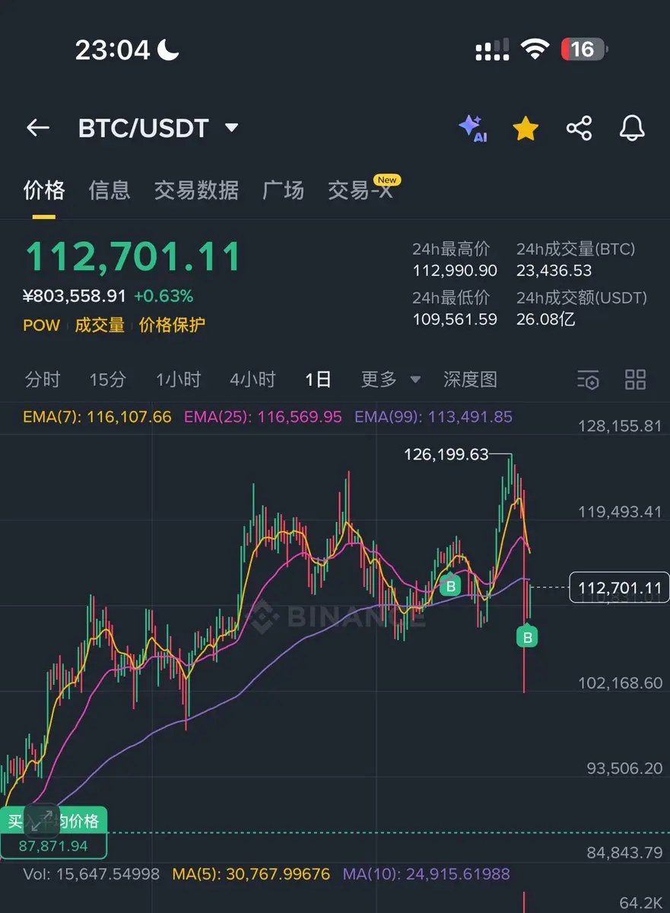
Task: Tap the 84,843.79 axis price label
Action: tap(624, 853)
